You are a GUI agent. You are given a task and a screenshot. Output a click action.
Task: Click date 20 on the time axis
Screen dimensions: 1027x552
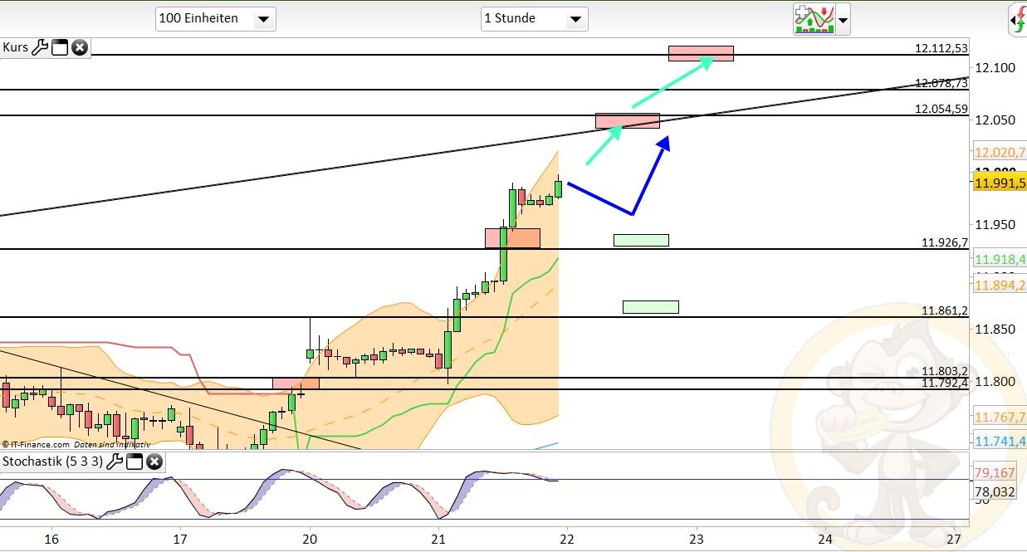[310, 539]
